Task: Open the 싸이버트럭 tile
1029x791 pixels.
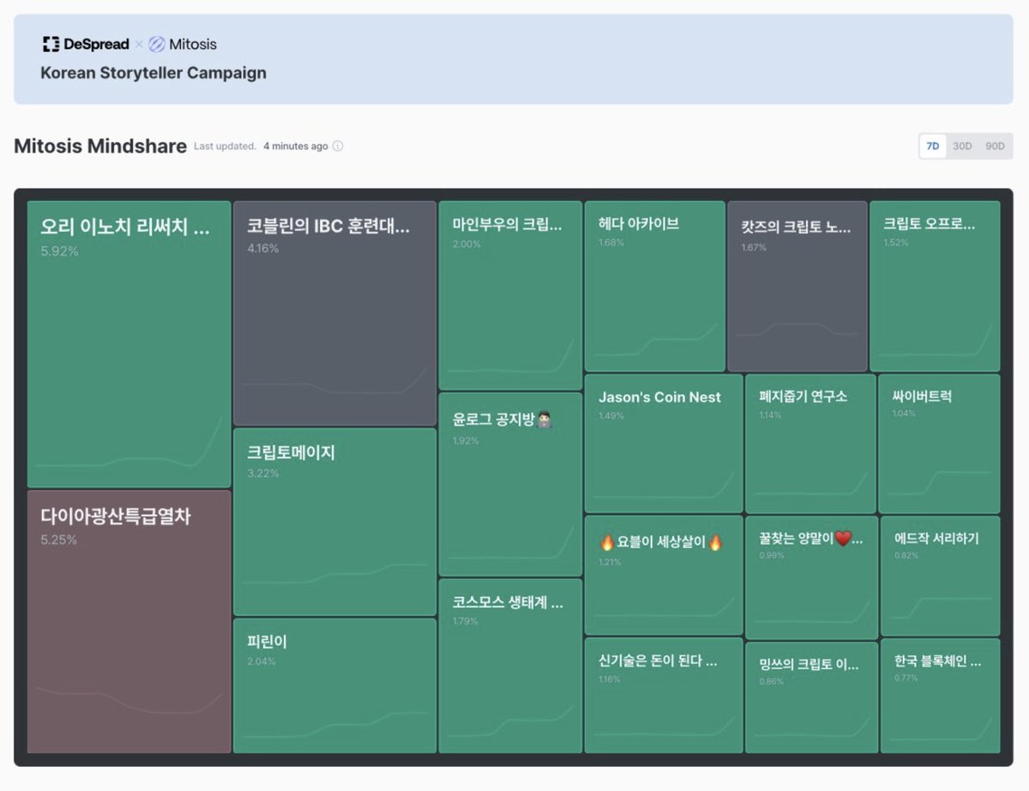Action: (940, 443)
